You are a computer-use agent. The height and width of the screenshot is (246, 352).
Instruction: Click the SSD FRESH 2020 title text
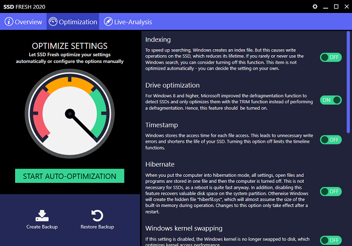[24, 6]
